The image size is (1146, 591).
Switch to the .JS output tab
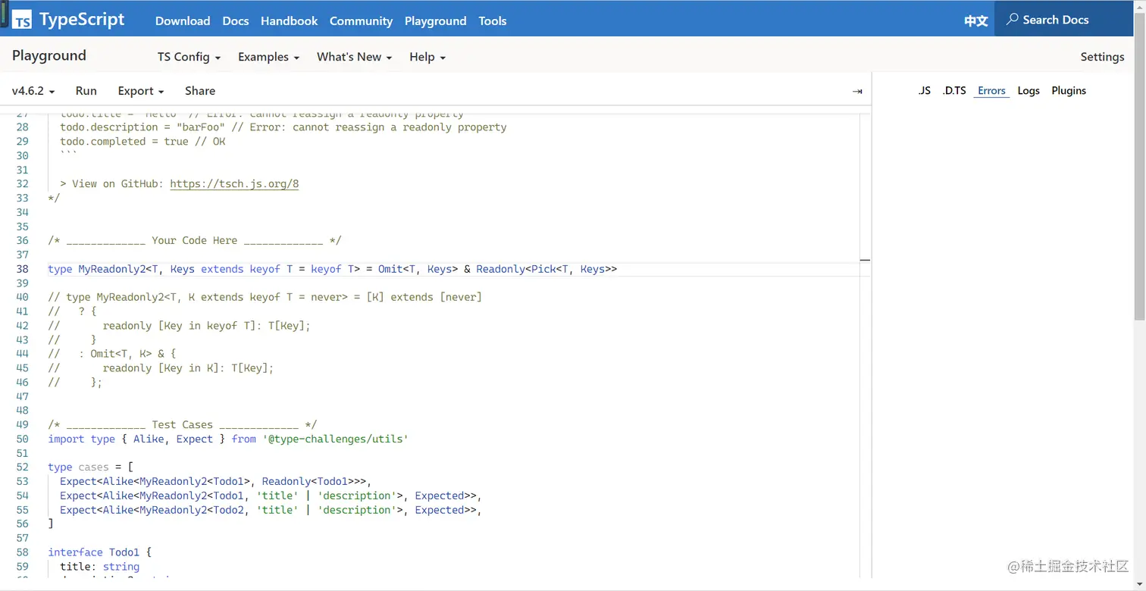pos(924,91)
